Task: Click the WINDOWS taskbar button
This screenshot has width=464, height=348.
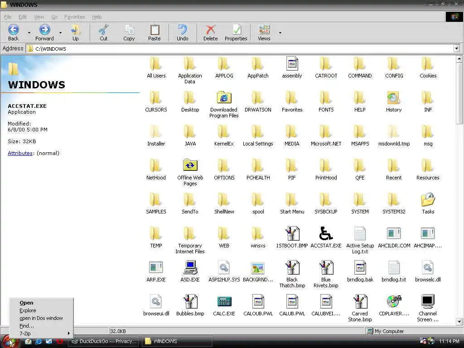Action: click(177, 342)
